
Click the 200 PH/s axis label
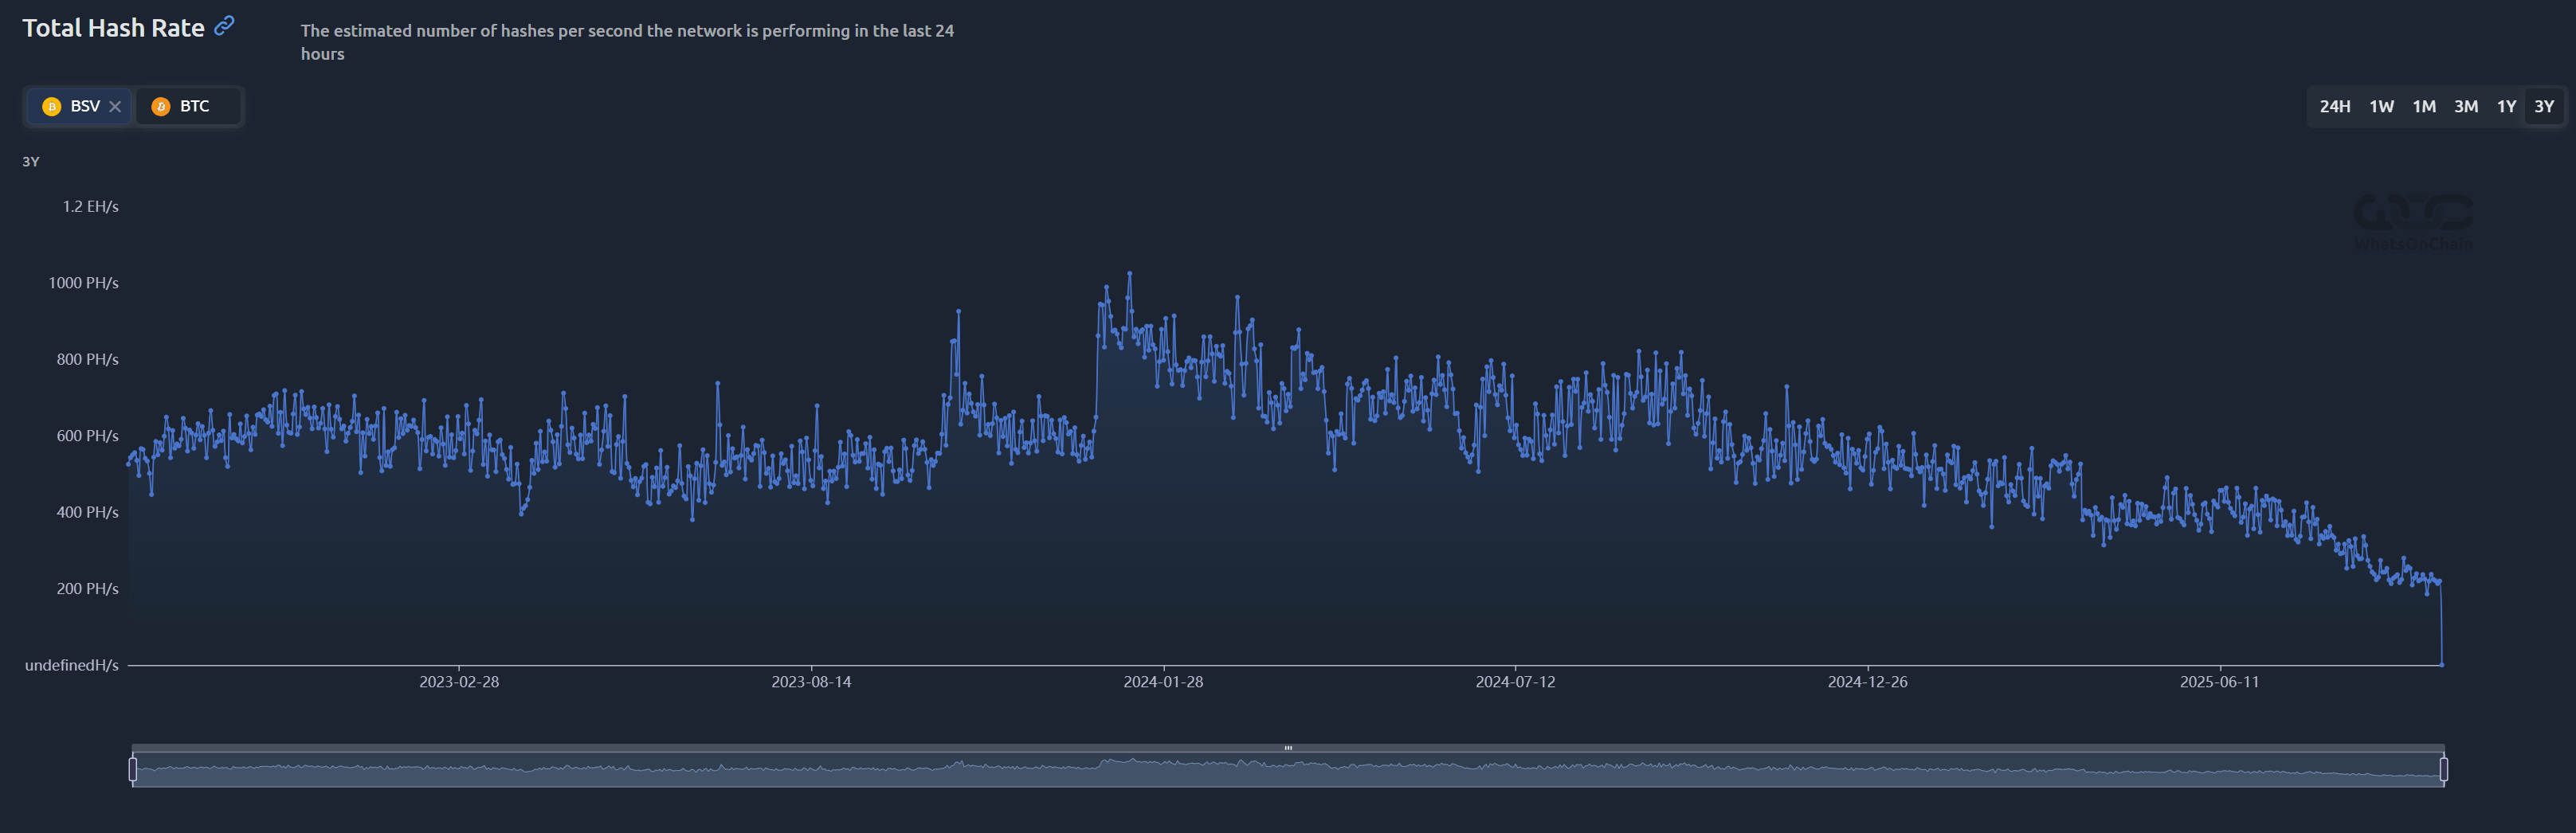[87, 589]
